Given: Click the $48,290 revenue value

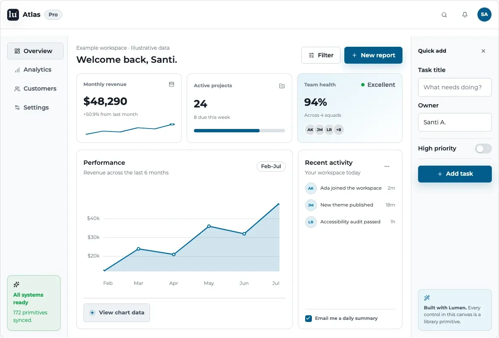Looking at the screenshot, I should coord(105,101).
